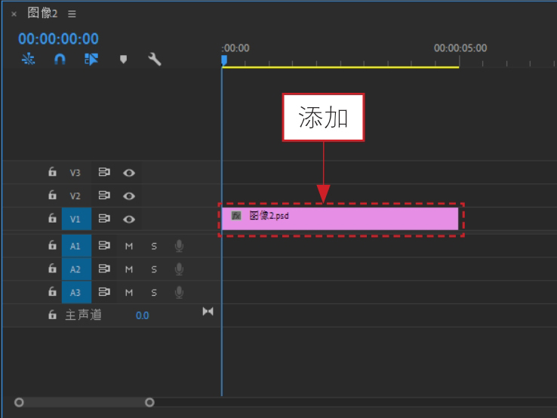Toggle sync lock on V1
The image size is (557, 418).
click(104, 218)
